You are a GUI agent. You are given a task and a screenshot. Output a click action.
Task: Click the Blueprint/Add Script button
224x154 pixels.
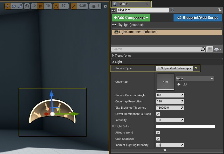coord(197,18)
